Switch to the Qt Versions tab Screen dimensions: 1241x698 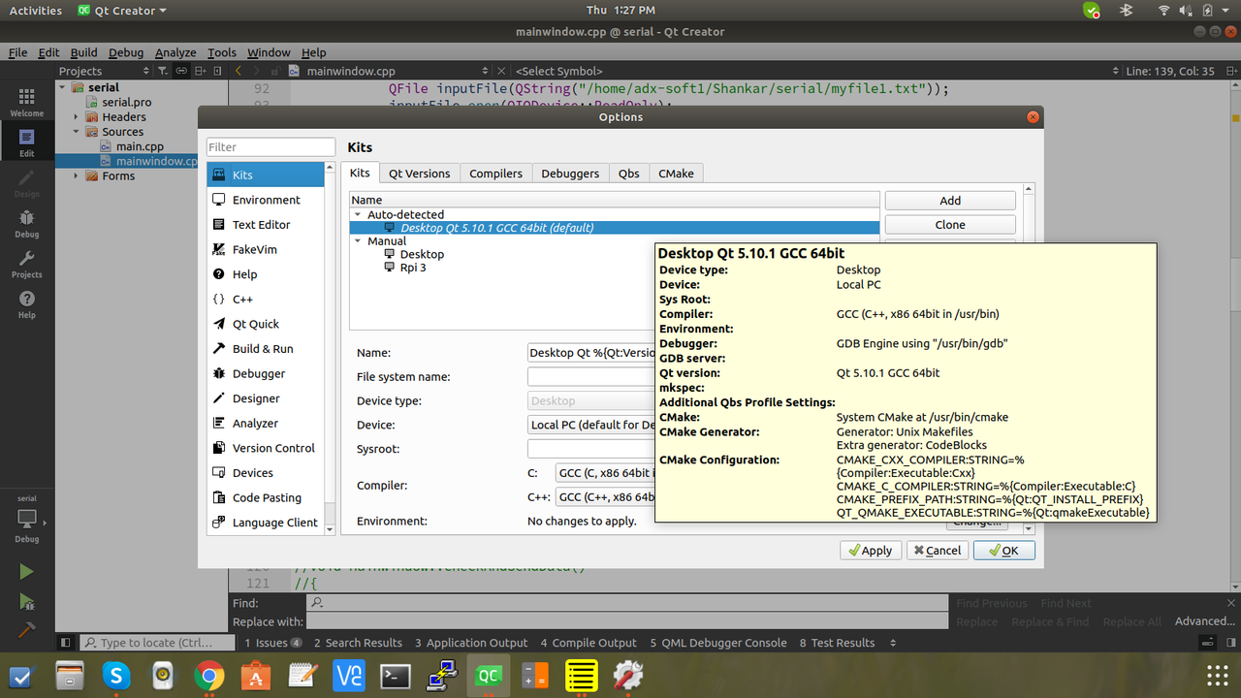[419, 174]
